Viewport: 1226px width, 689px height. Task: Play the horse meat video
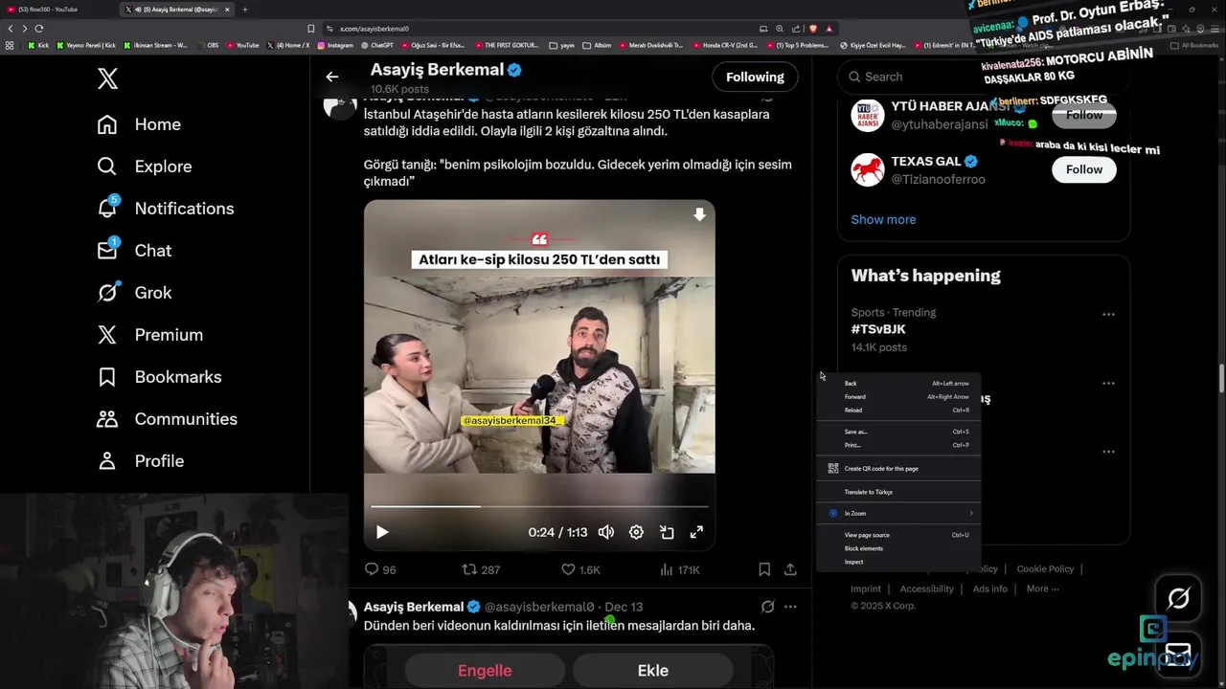pos(382,532)
